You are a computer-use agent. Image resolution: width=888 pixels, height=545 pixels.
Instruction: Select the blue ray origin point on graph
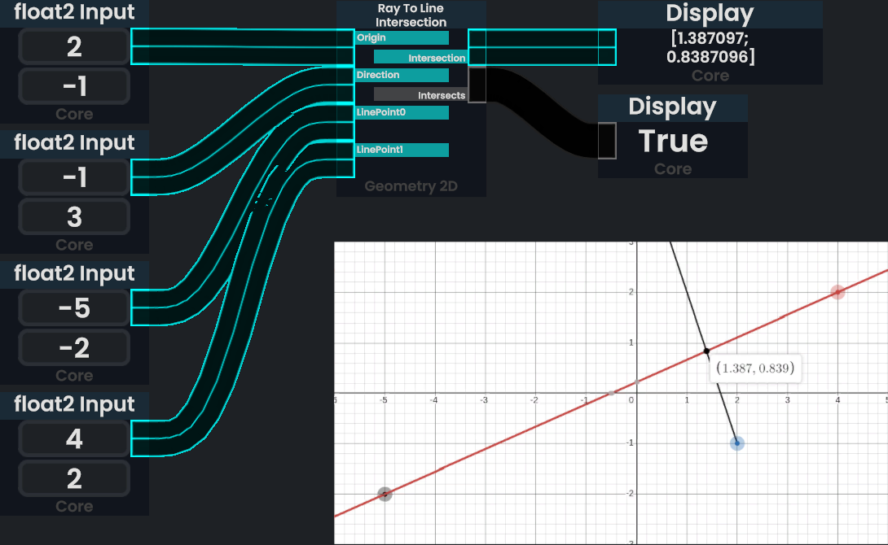coord(737,443)
